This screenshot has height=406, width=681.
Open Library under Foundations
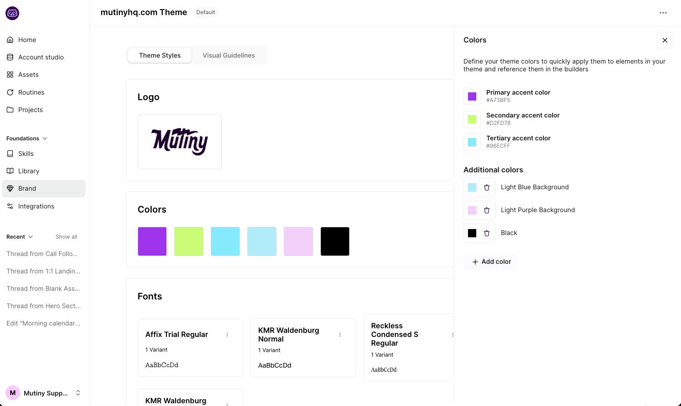(44, 171)
